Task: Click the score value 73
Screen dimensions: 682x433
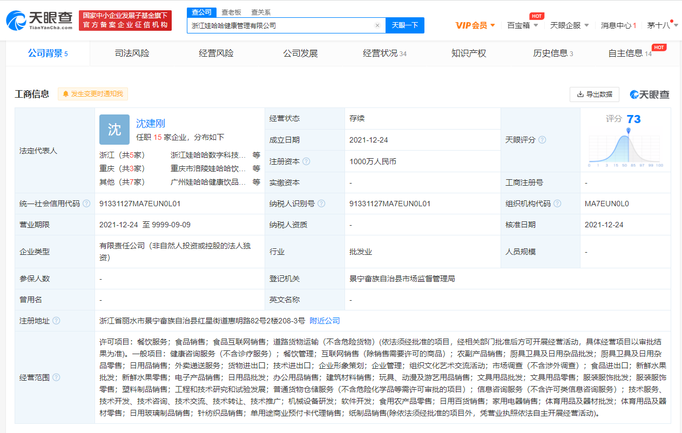Action: click(634, 119)
